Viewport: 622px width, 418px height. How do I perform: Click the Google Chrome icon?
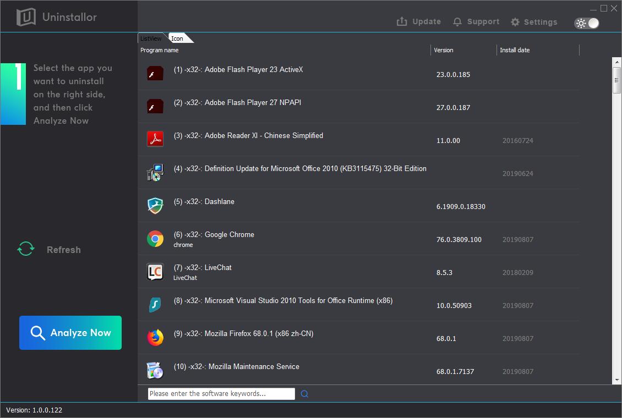(155, 239)
